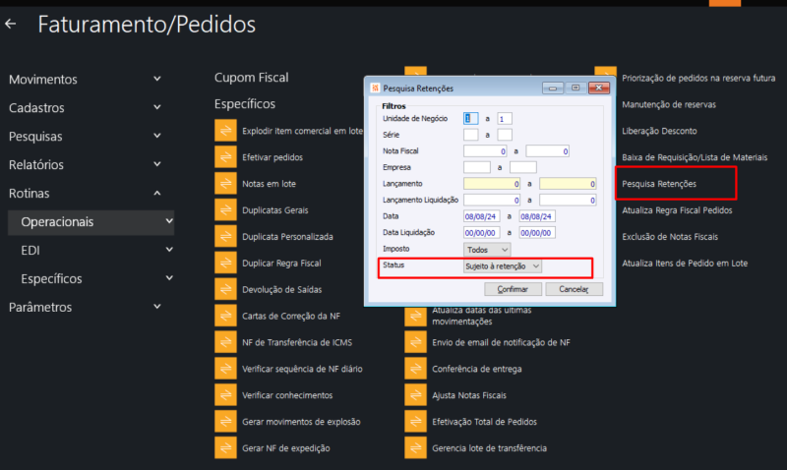The image size is (787, 470).
Task: Click icon beside Duplicar Regra Fiscal
Action: click(225, 263)
